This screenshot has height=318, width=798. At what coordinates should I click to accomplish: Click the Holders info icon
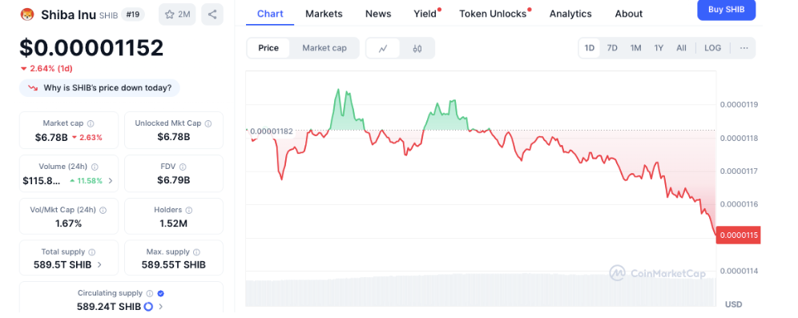tap(189, 210)
